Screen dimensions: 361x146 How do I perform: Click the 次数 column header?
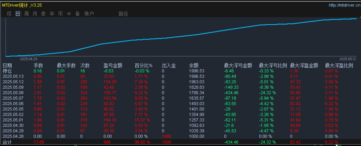point(85,66)
